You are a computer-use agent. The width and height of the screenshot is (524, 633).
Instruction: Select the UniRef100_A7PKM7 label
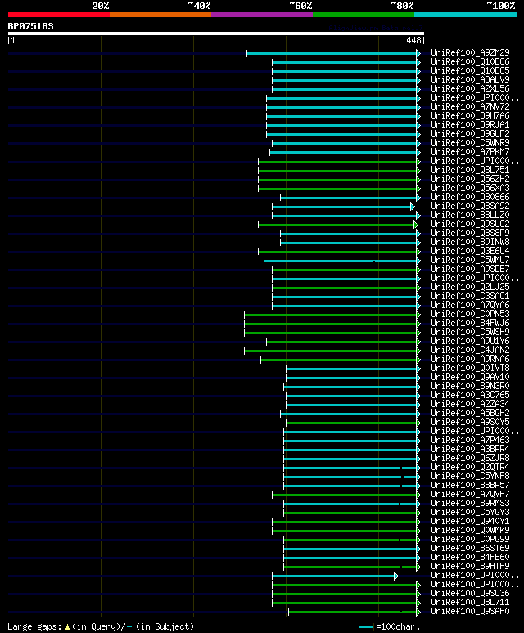(470, 151)
